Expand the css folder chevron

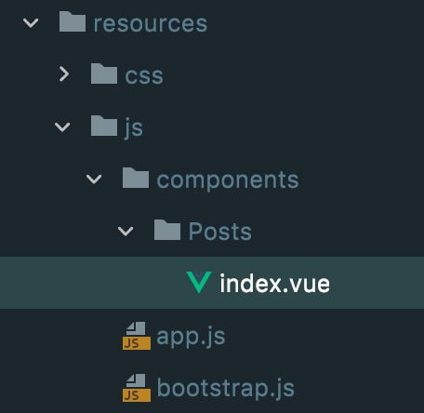pyautogui.click(x=64, y=74)
